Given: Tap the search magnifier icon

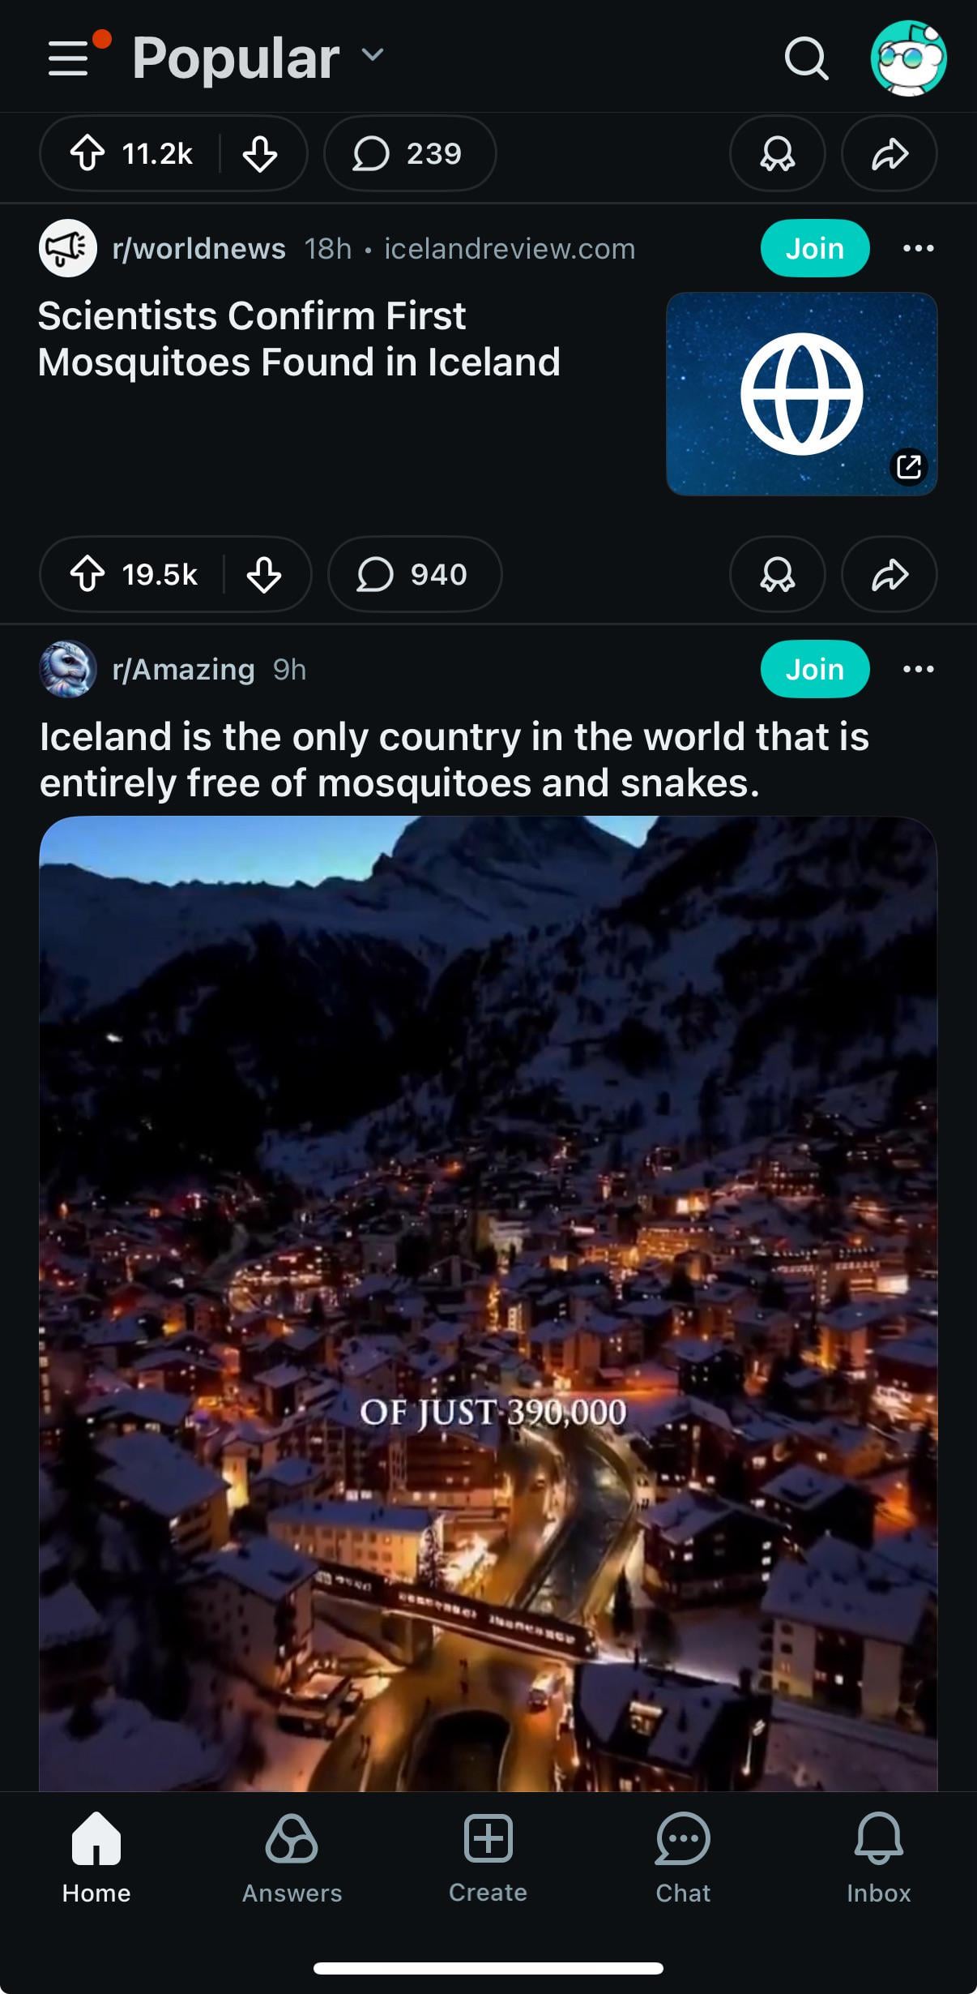Looking at the screenshot, I should tap(807, 58).
